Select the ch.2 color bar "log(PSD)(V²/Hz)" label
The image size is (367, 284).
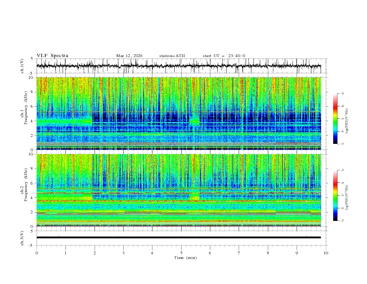pos(347,198)
